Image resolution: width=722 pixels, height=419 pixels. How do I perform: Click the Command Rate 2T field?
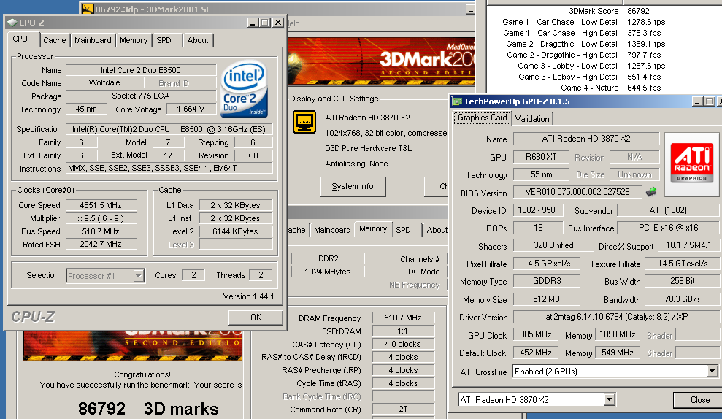(403, 409)
